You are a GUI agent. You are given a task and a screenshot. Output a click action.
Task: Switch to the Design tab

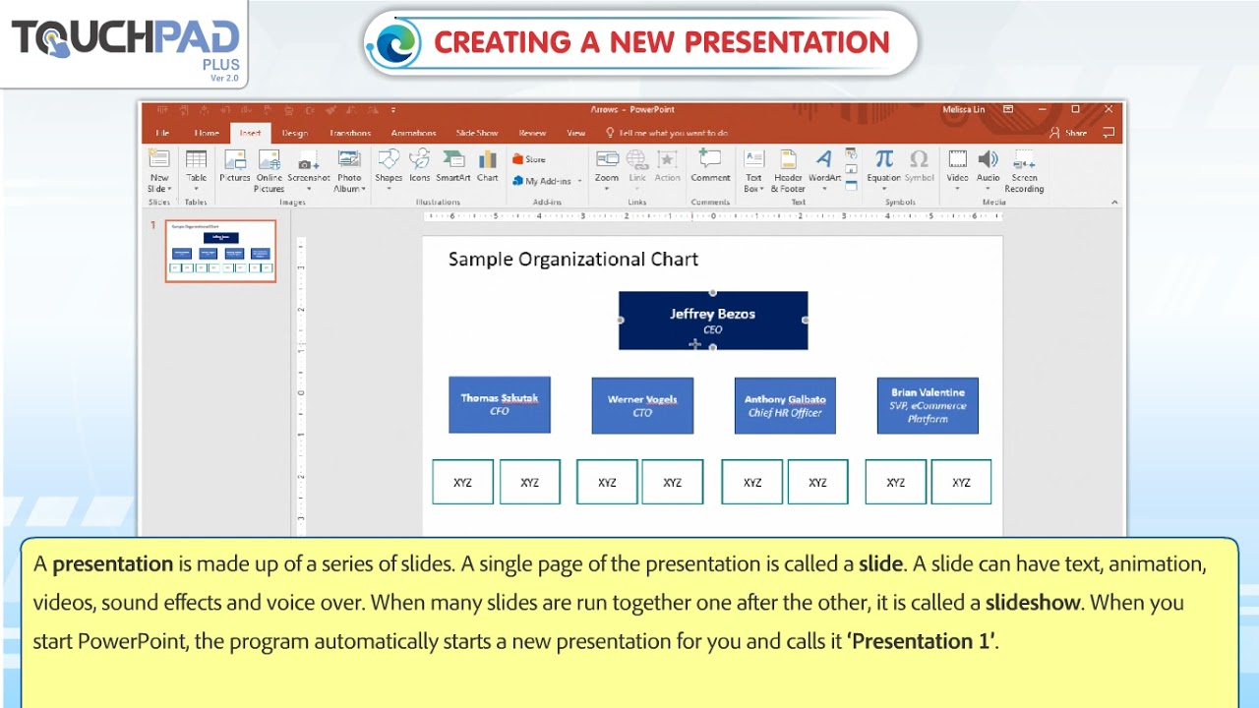coord(295,133)
